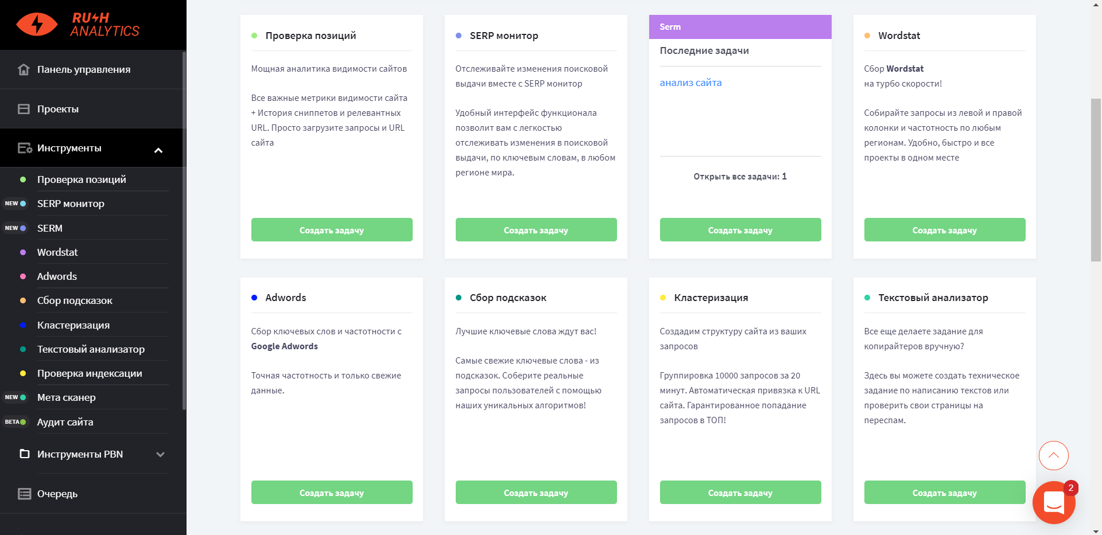Click the Очередь list icon
Image resolution: width=1102 pixels, height=535 pixels.
pos(24,494)
